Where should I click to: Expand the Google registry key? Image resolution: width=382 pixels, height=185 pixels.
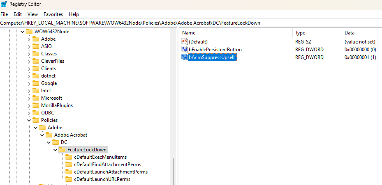pyautogui.click(x=29, y=83)
